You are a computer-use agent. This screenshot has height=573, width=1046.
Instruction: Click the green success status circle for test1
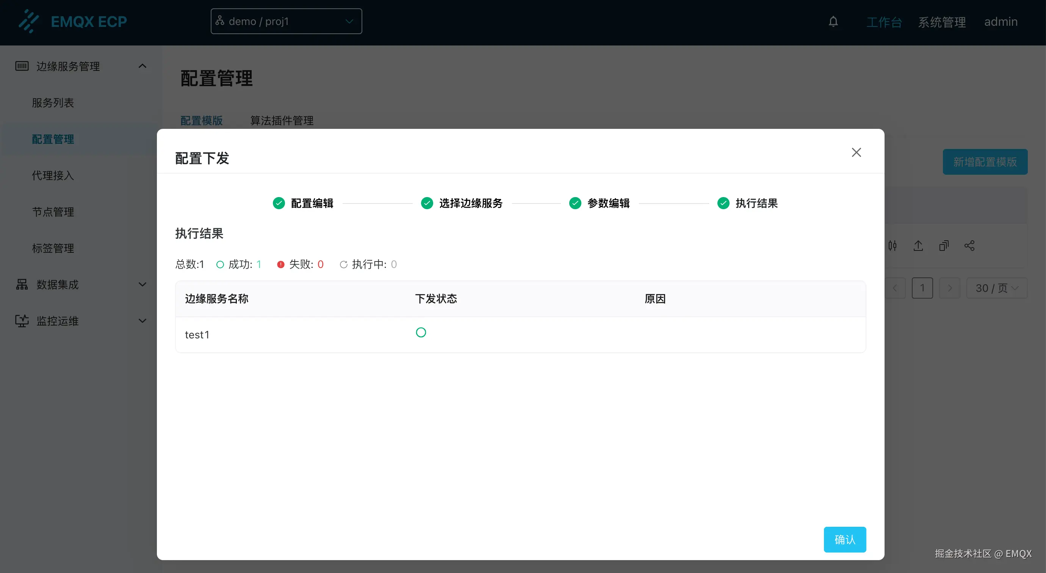(421, 332)
